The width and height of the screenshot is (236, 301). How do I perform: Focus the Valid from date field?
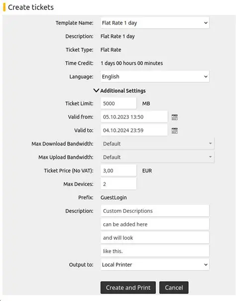pos(134,117)
